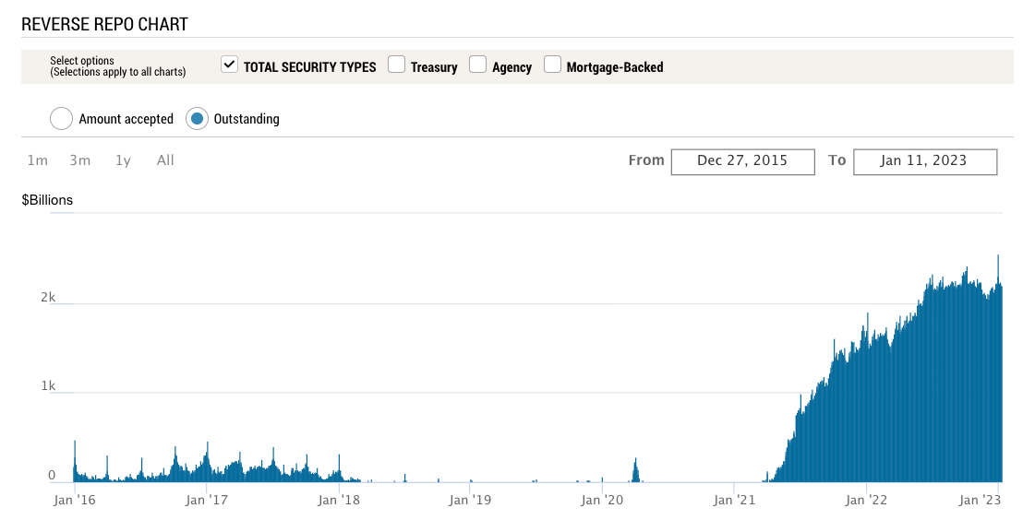1035x520 pixels.
Task: Check the Treasury checkbox
Action: coord(396,65)
